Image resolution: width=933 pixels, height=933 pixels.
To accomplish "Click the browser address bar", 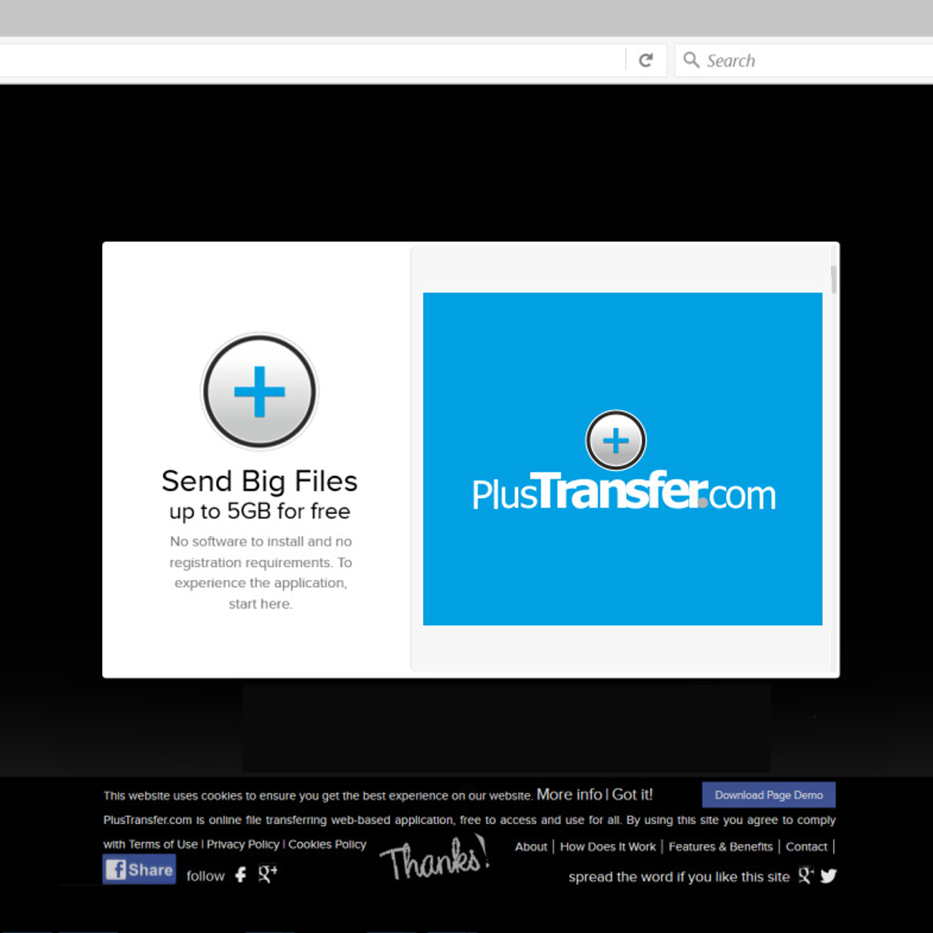I will [312, 60].
